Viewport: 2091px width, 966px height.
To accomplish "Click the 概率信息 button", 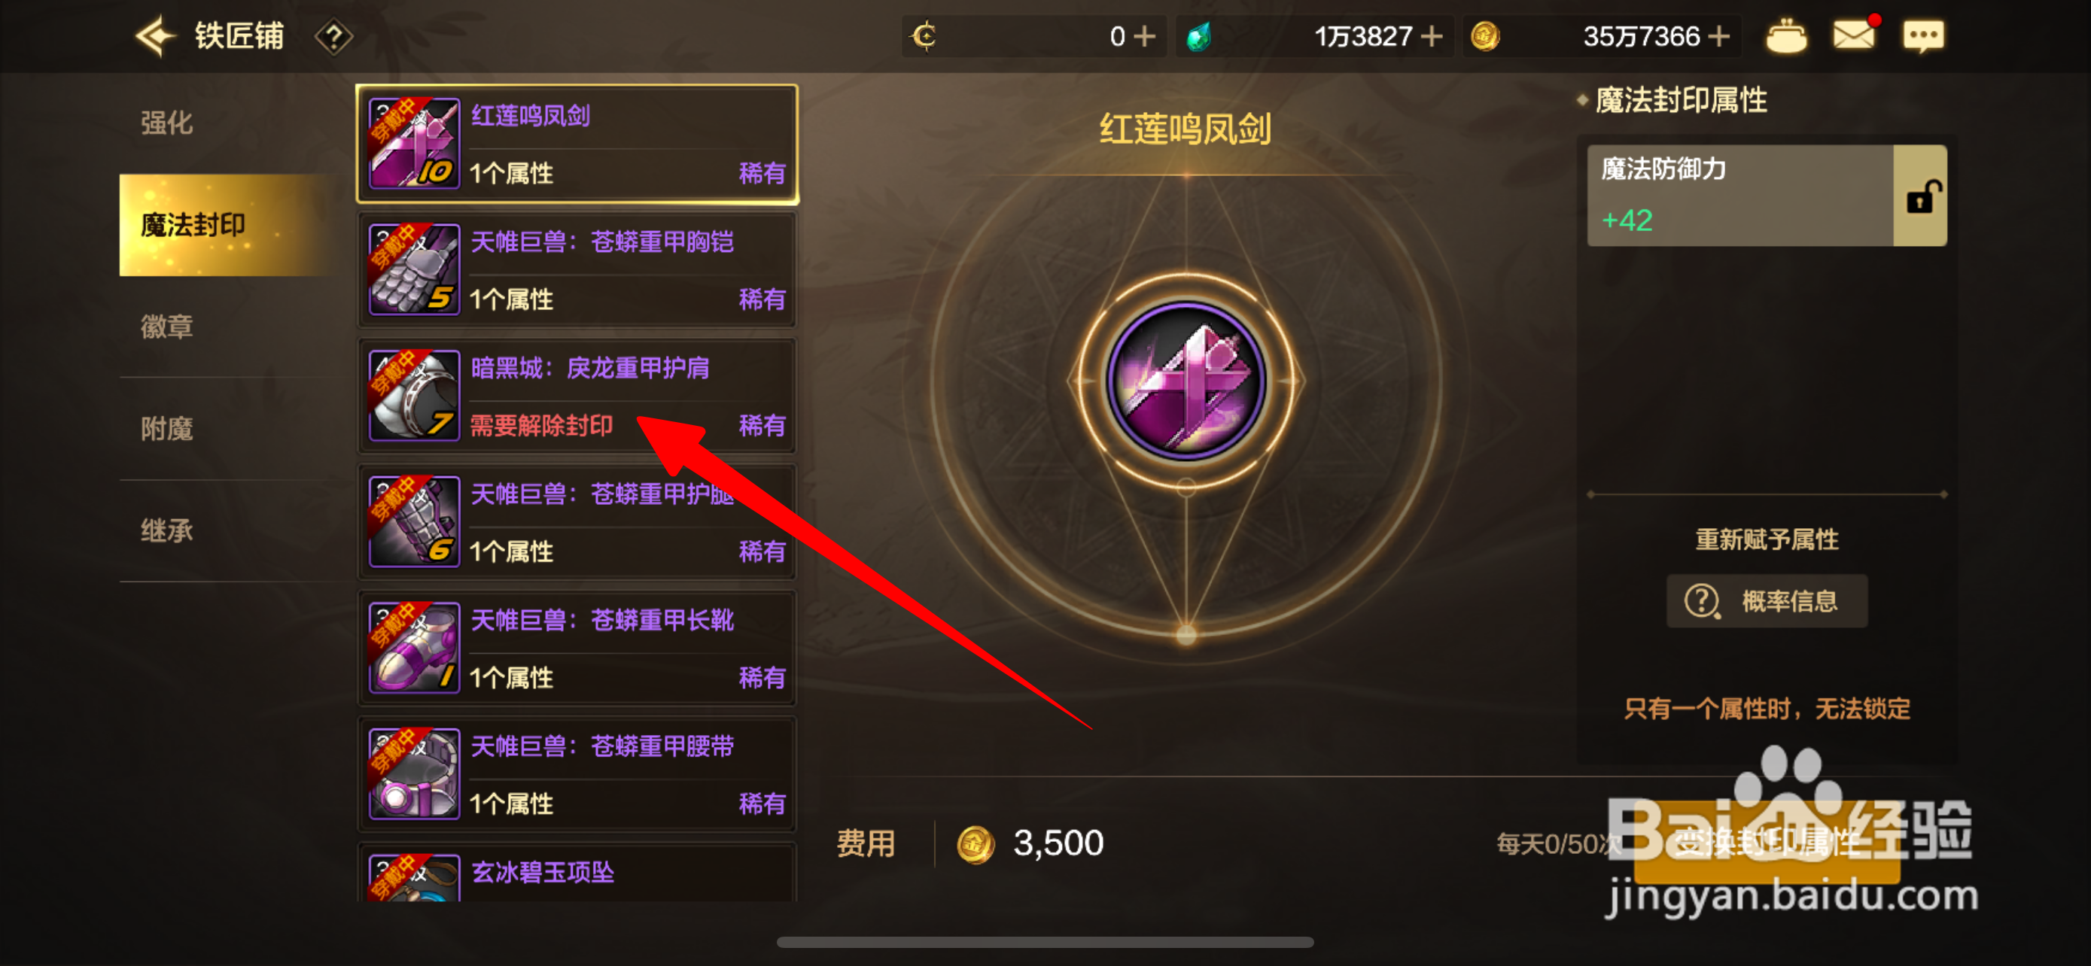I will (x=1767, y=601).
